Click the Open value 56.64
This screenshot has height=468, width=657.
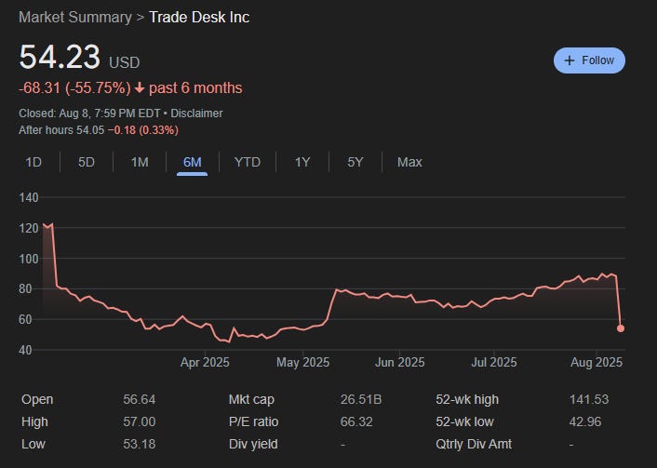139,399
